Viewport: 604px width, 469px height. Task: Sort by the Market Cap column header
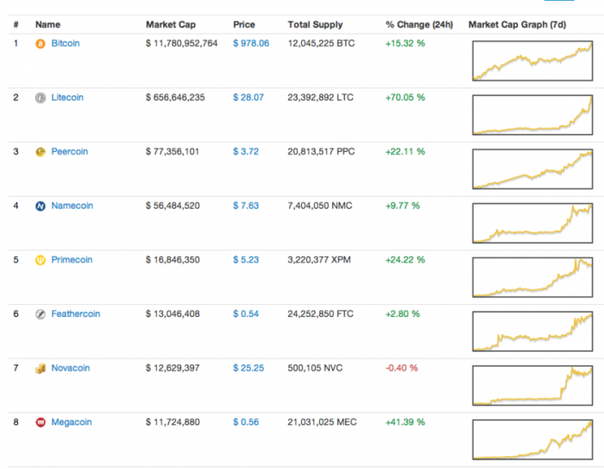point(171,25)
